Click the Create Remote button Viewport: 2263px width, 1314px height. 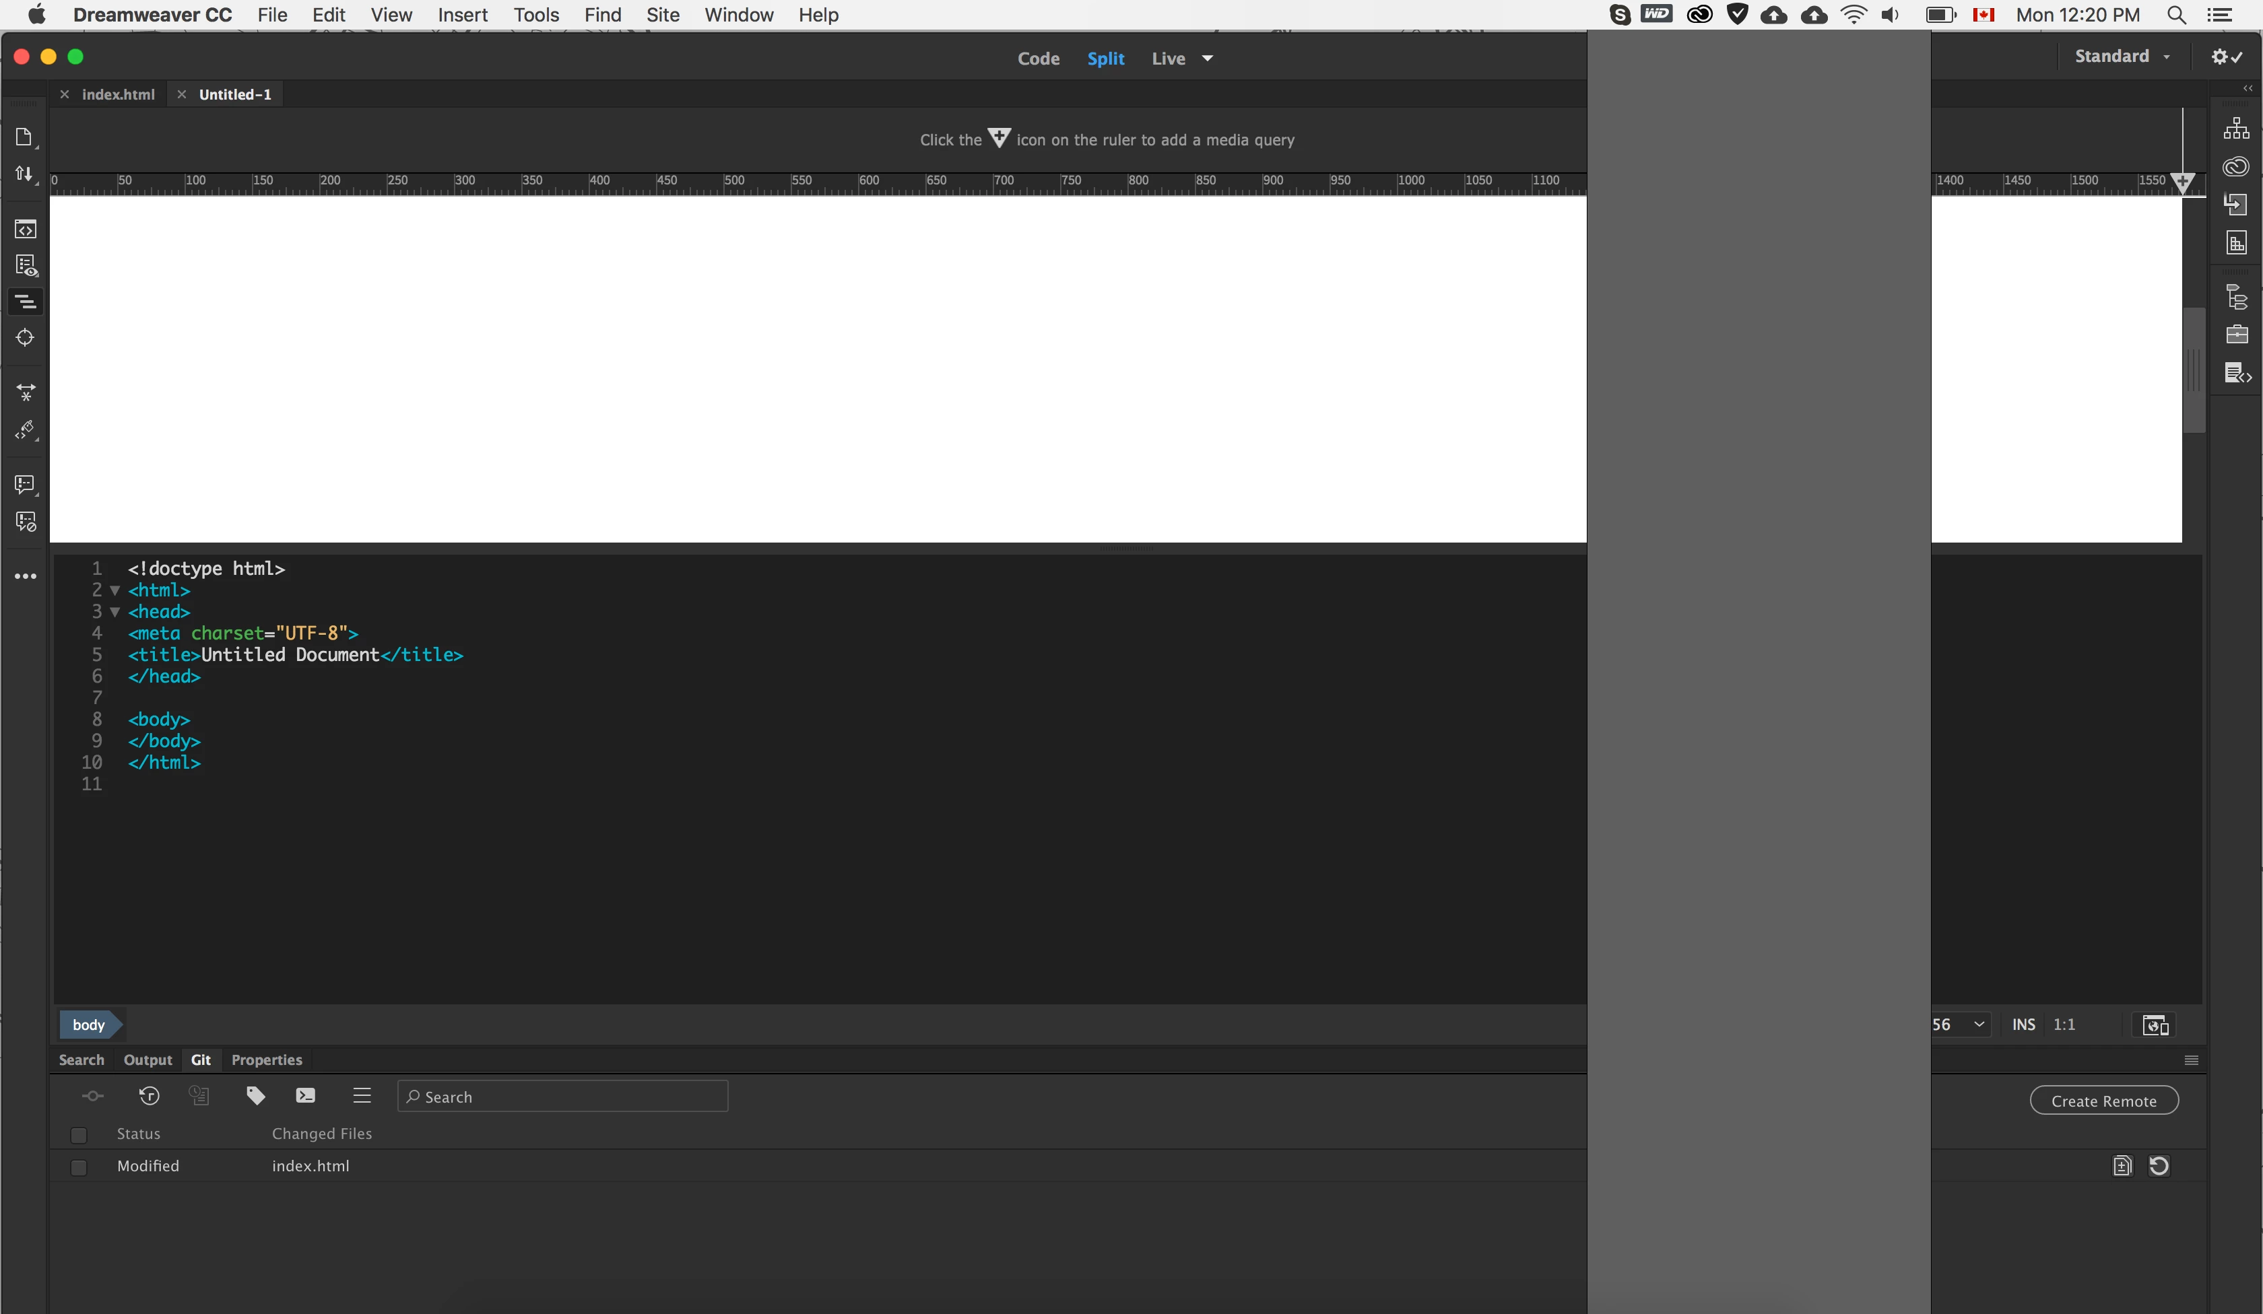point(2103,1101)
